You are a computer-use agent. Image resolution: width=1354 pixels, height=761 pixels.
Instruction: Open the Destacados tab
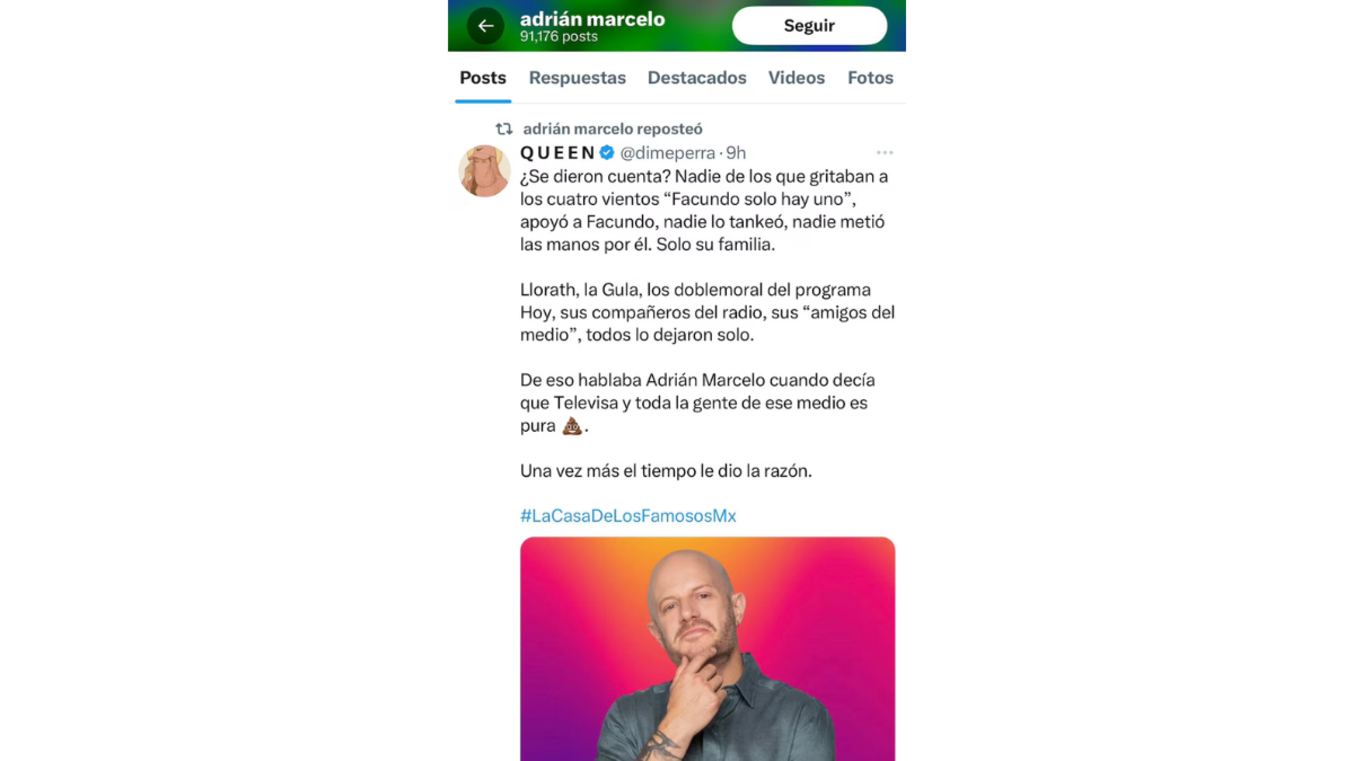(x=697, y=78)
